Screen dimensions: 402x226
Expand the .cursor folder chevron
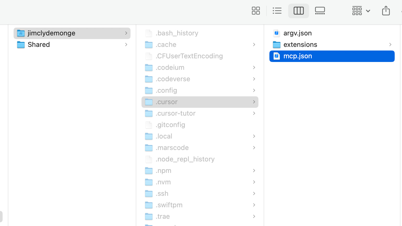[x=254, y=102]
